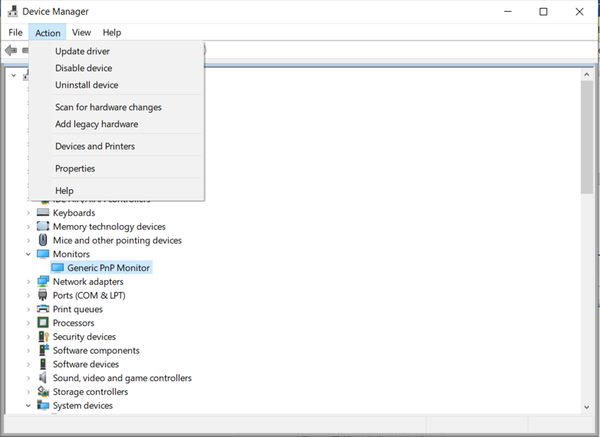600x437 pixels.
Task: Click the Generic PnP Monitor icon
Action: [58, 267]
